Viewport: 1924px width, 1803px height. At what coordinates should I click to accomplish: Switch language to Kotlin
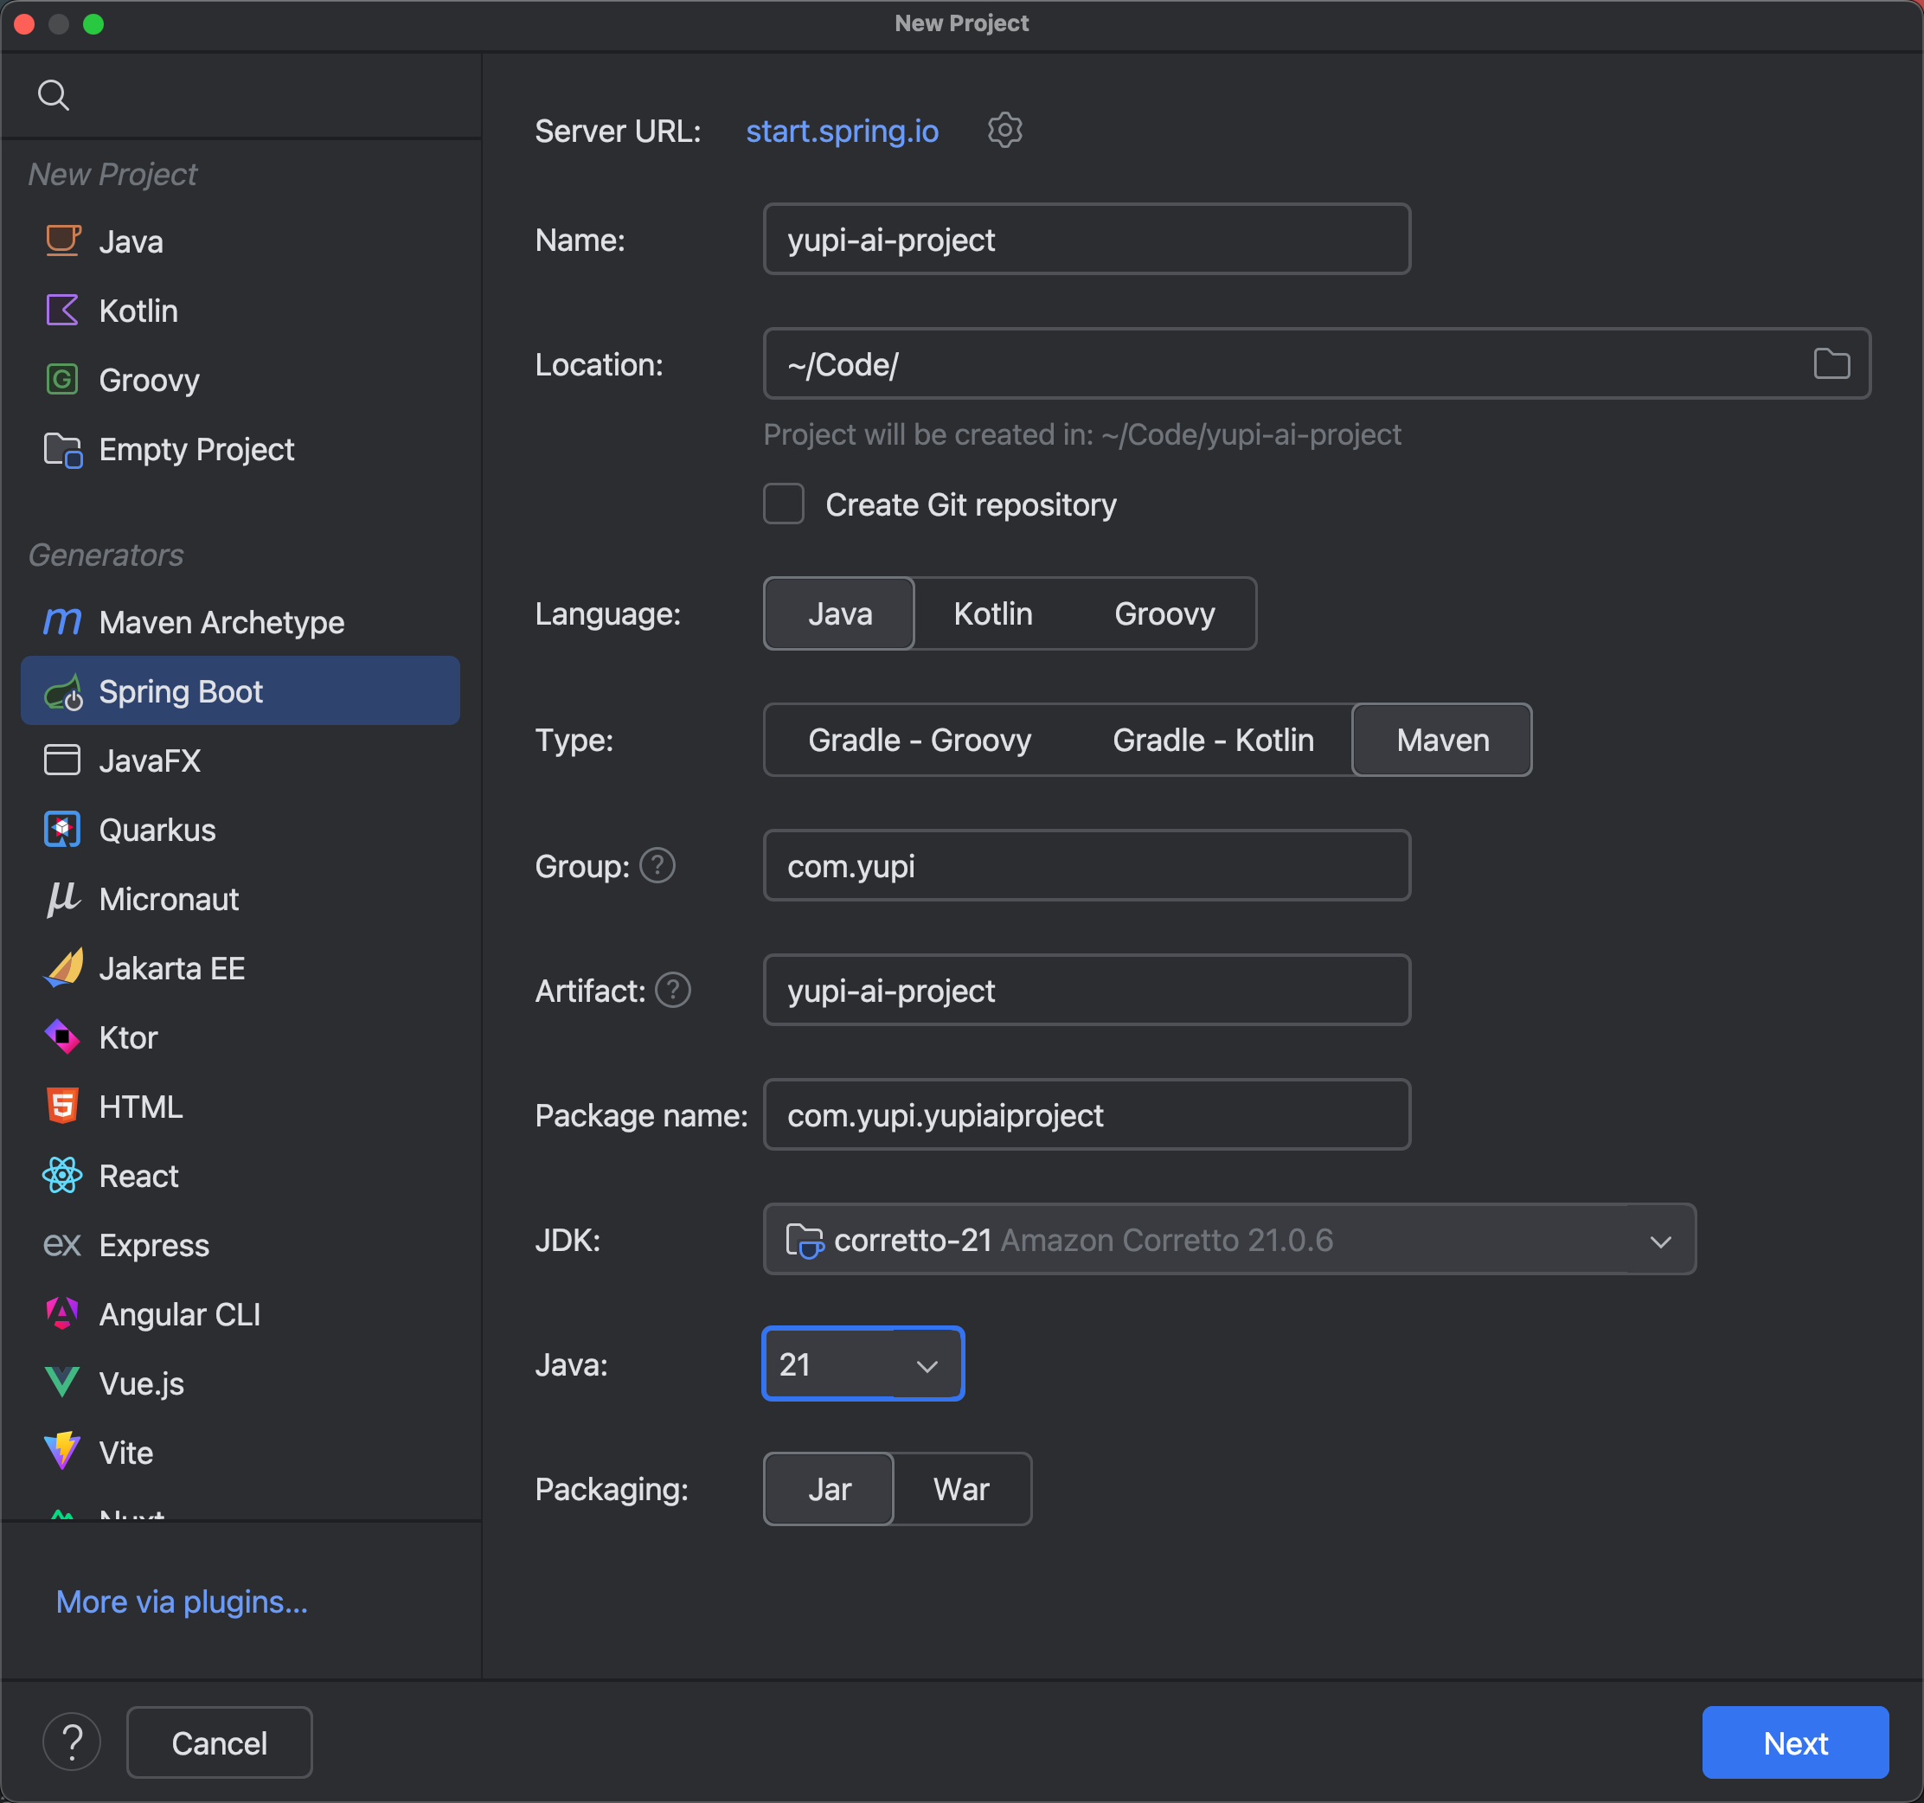coord(992,613)
